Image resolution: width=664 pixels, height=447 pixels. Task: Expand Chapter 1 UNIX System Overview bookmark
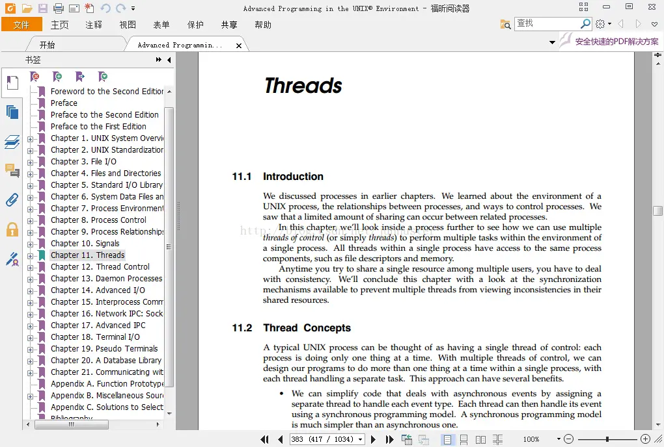point(30,139)
